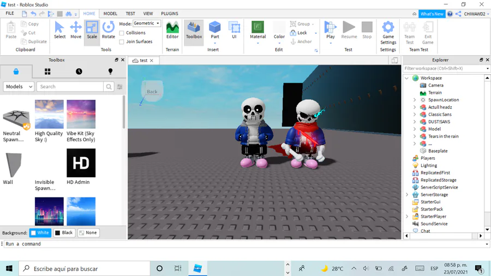
Task: Open the Creations lightbulb tab in Toolbox
Action: pos(110,71)
